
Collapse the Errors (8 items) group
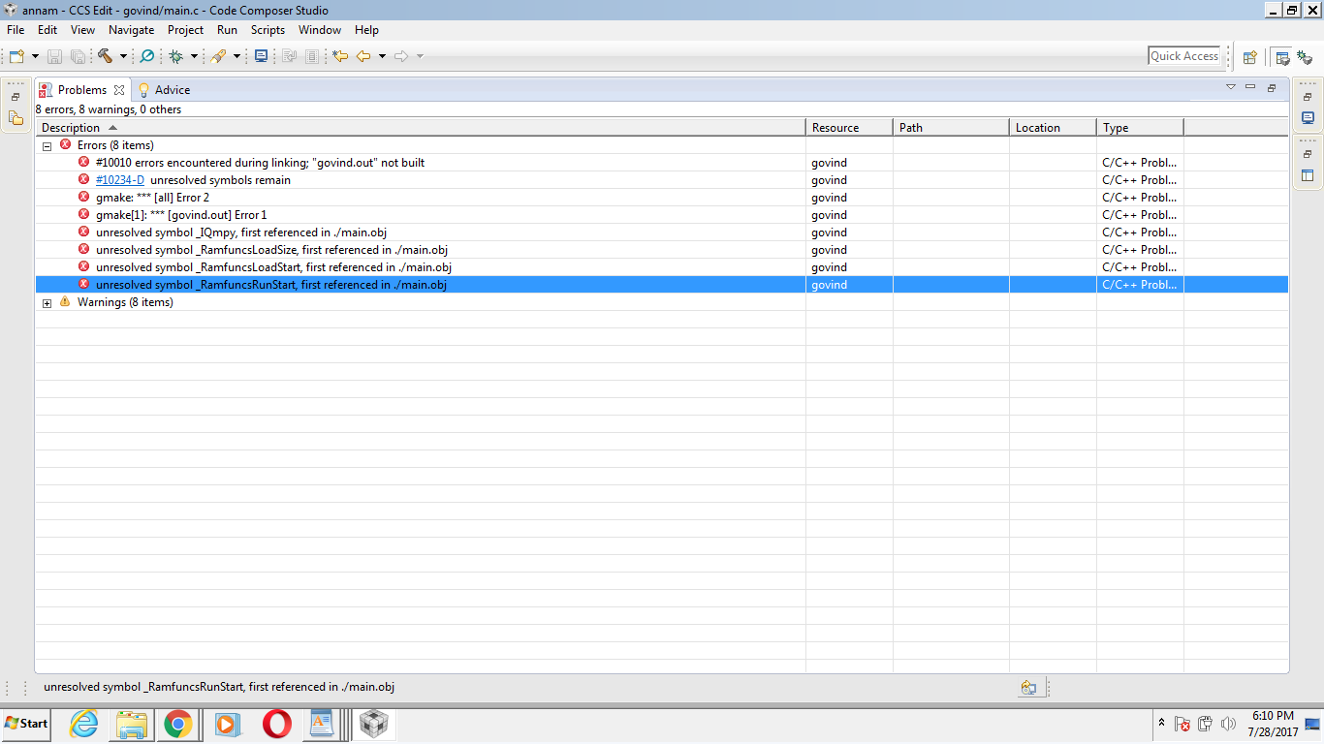(47, 146)
